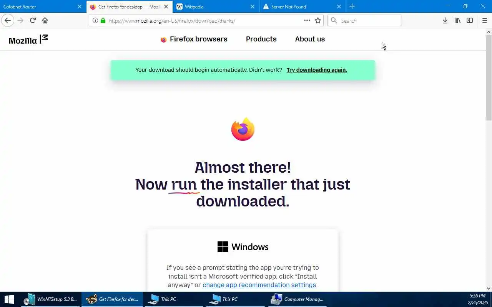Click the 'Almost there!' heading
The image size is (492, 307).
point(243,167)
